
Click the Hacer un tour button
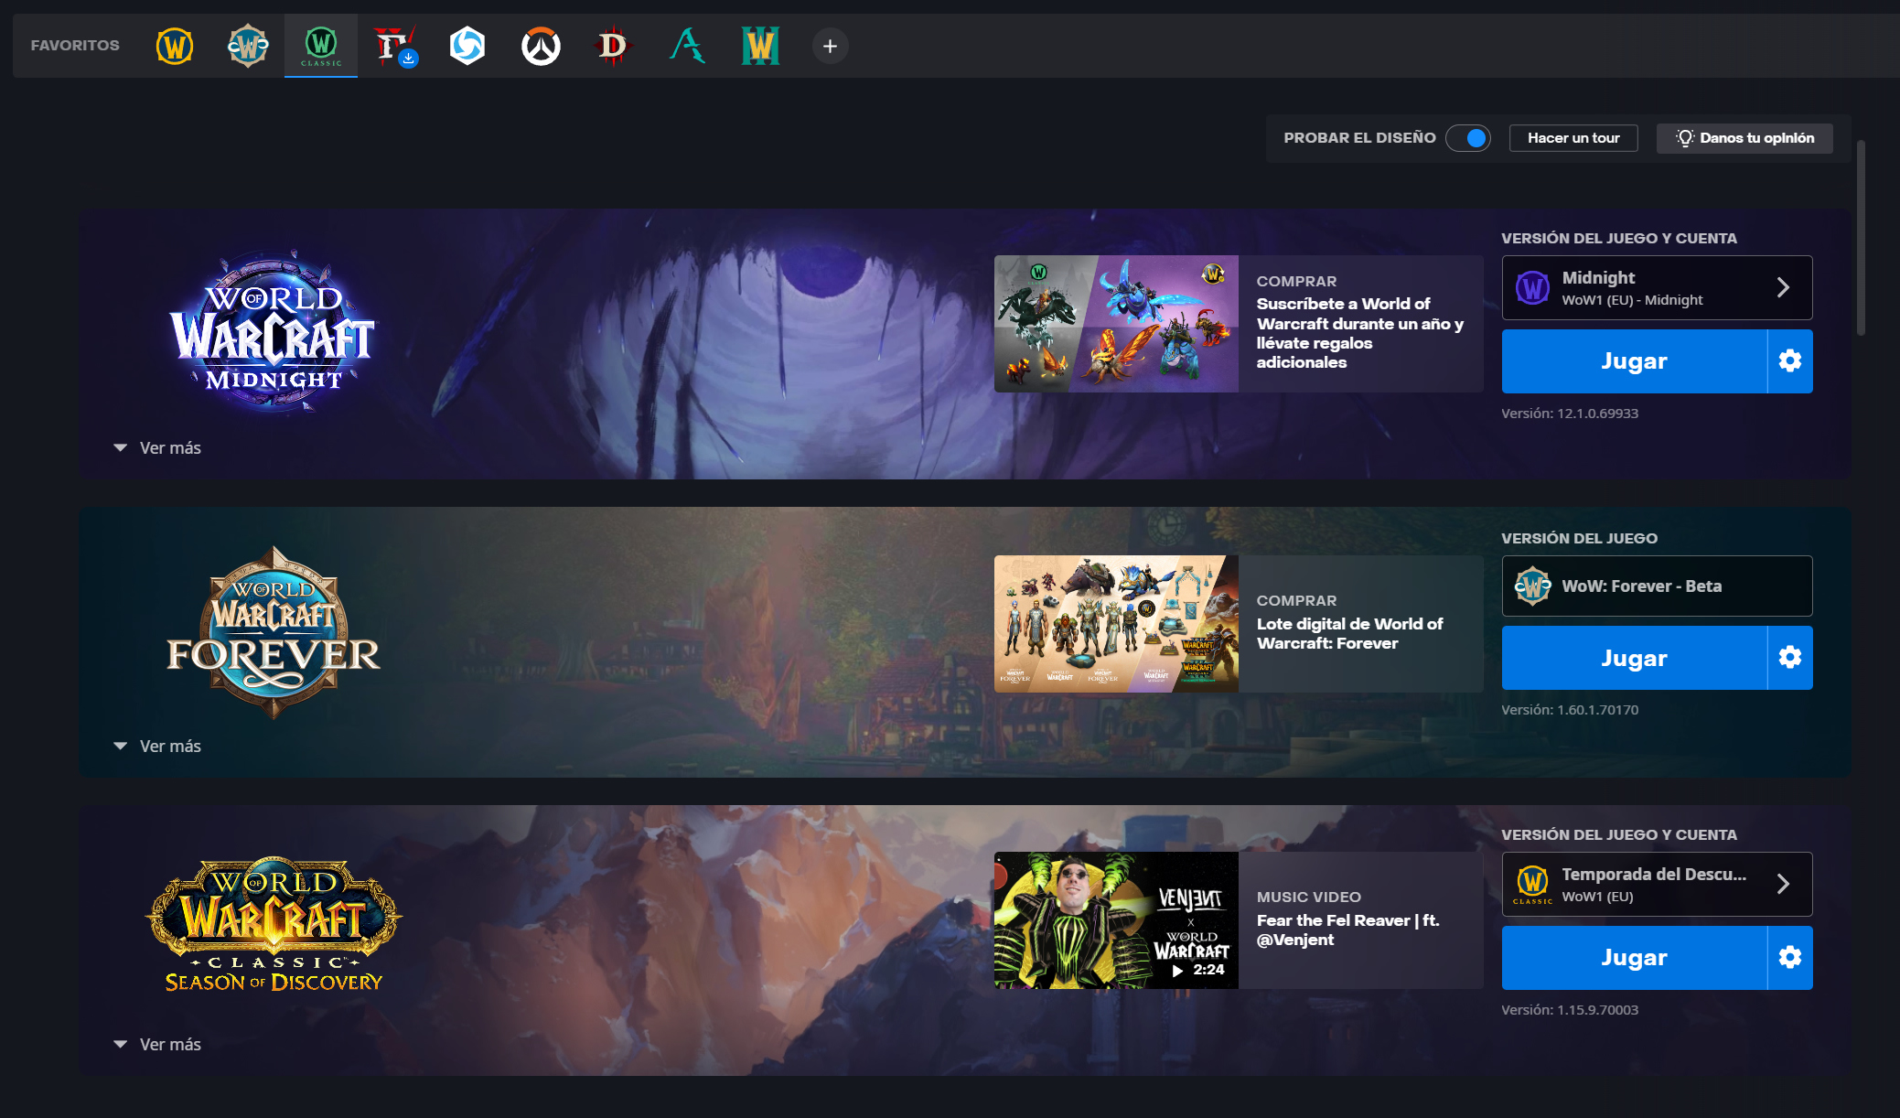point(1573,138)
